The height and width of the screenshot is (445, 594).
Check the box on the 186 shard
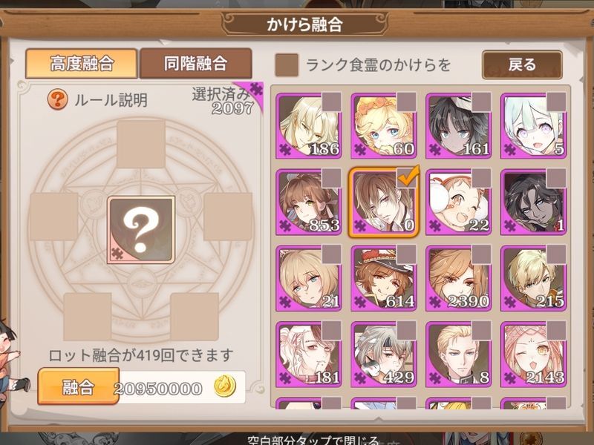pyautogui.click(x=331, y=102)
